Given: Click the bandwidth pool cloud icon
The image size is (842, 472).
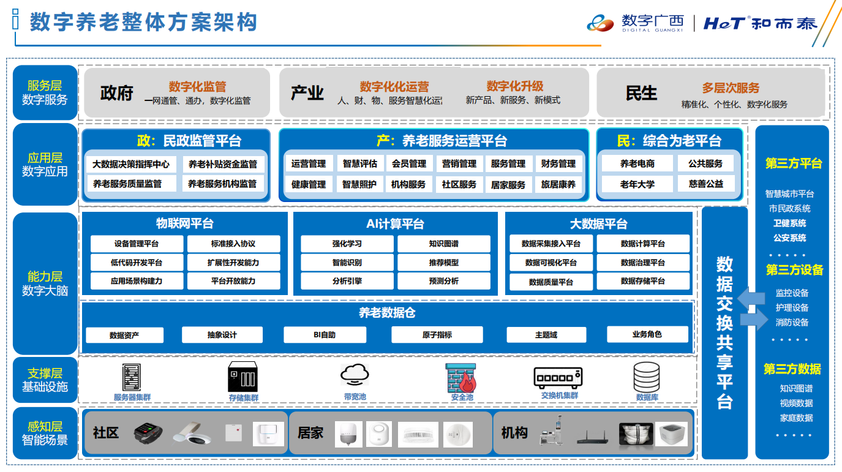Looking at the screenshot, I should tap(355, 375).
